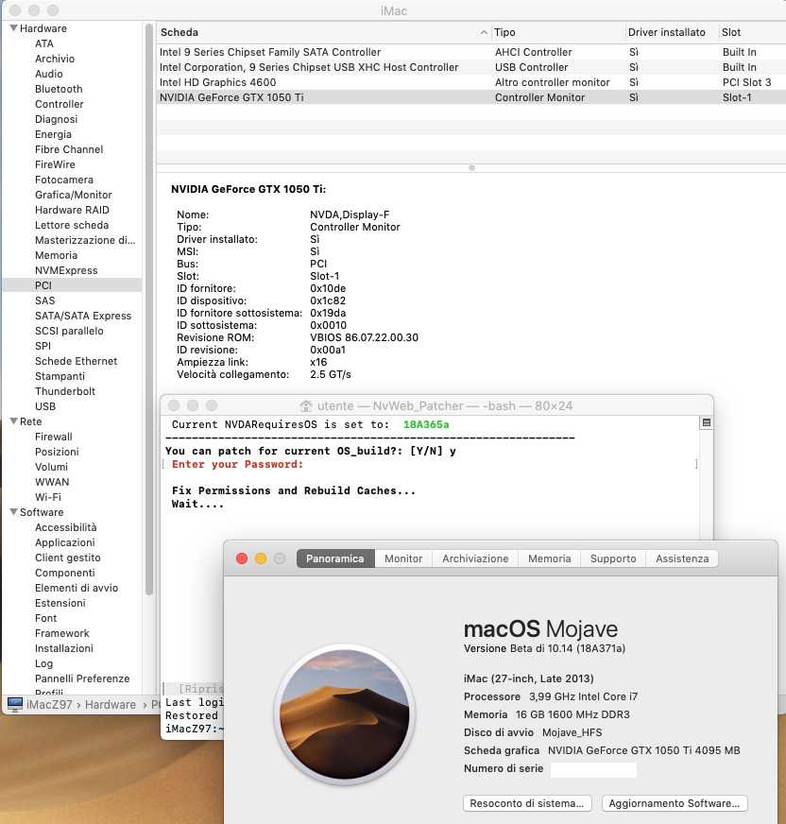Click the 2.5 GT/s link speed value
The image size is (786, 824).
[x=331, y=375]
